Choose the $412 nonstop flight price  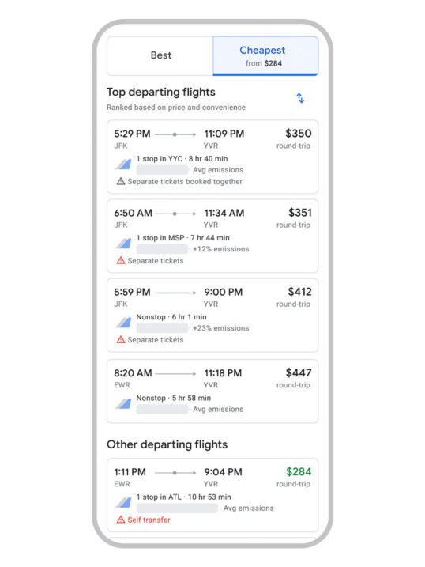[299, 292]
